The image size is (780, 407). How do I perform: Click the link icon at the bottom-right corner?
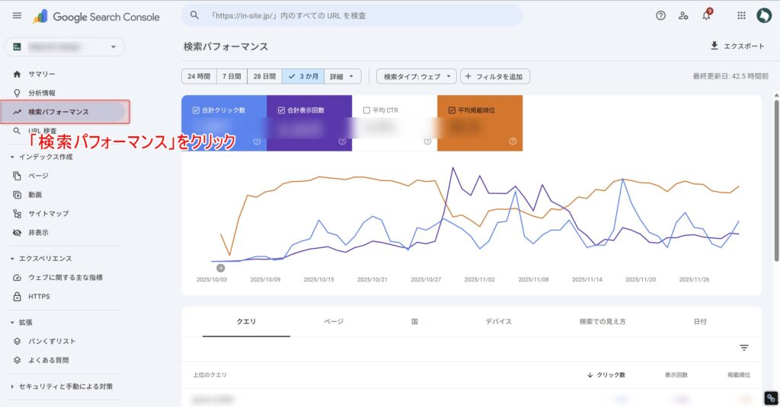tap(771, 398)
